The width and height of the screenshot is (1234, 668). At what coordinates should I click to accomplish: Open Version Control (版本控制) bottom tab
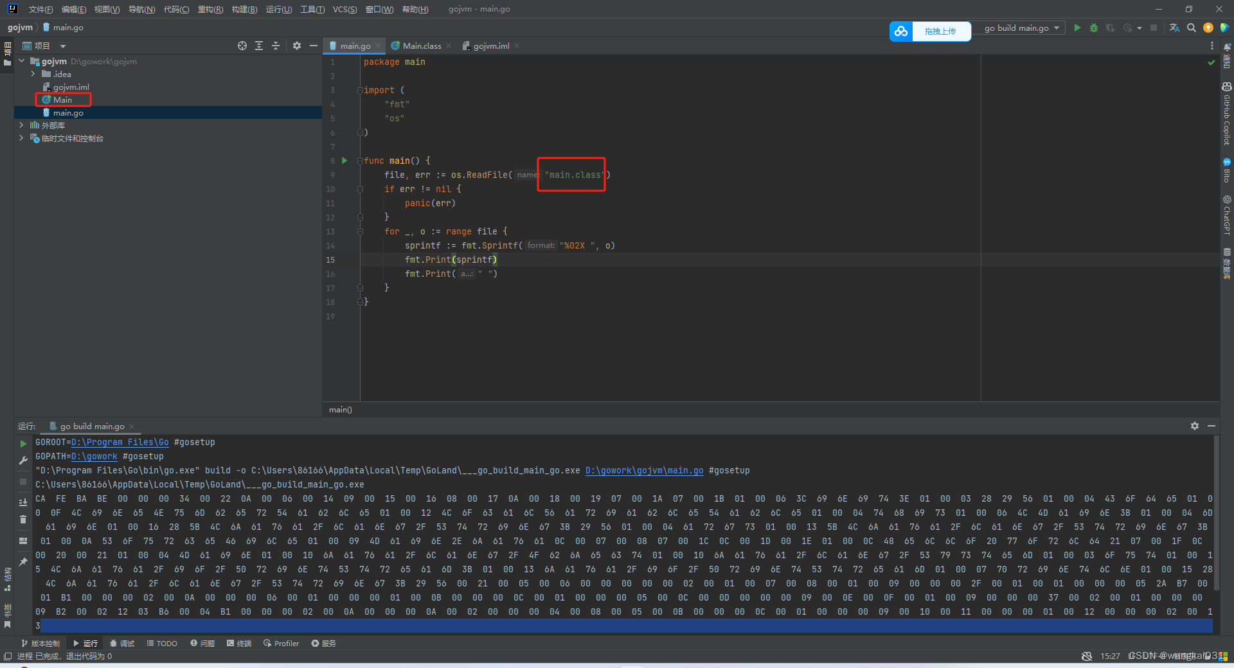pos(40,643)
